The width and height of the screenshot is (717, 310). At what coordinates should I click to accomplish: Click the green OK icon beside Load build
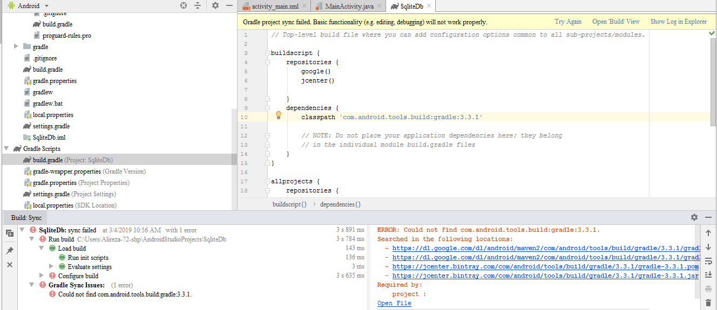point(52,248)
